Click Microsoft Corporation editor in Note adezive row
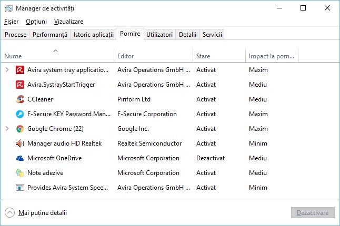The image size is (340, 226). (148, 173)
